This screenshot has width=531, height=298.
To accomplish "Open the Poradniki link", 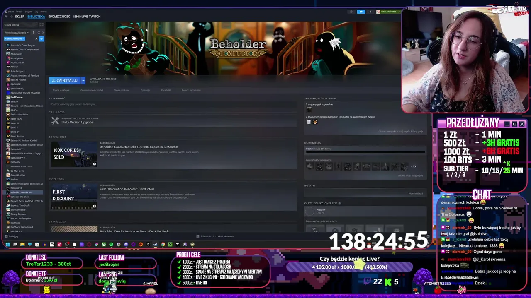I will pyautogui.click(x=166, y=90).
